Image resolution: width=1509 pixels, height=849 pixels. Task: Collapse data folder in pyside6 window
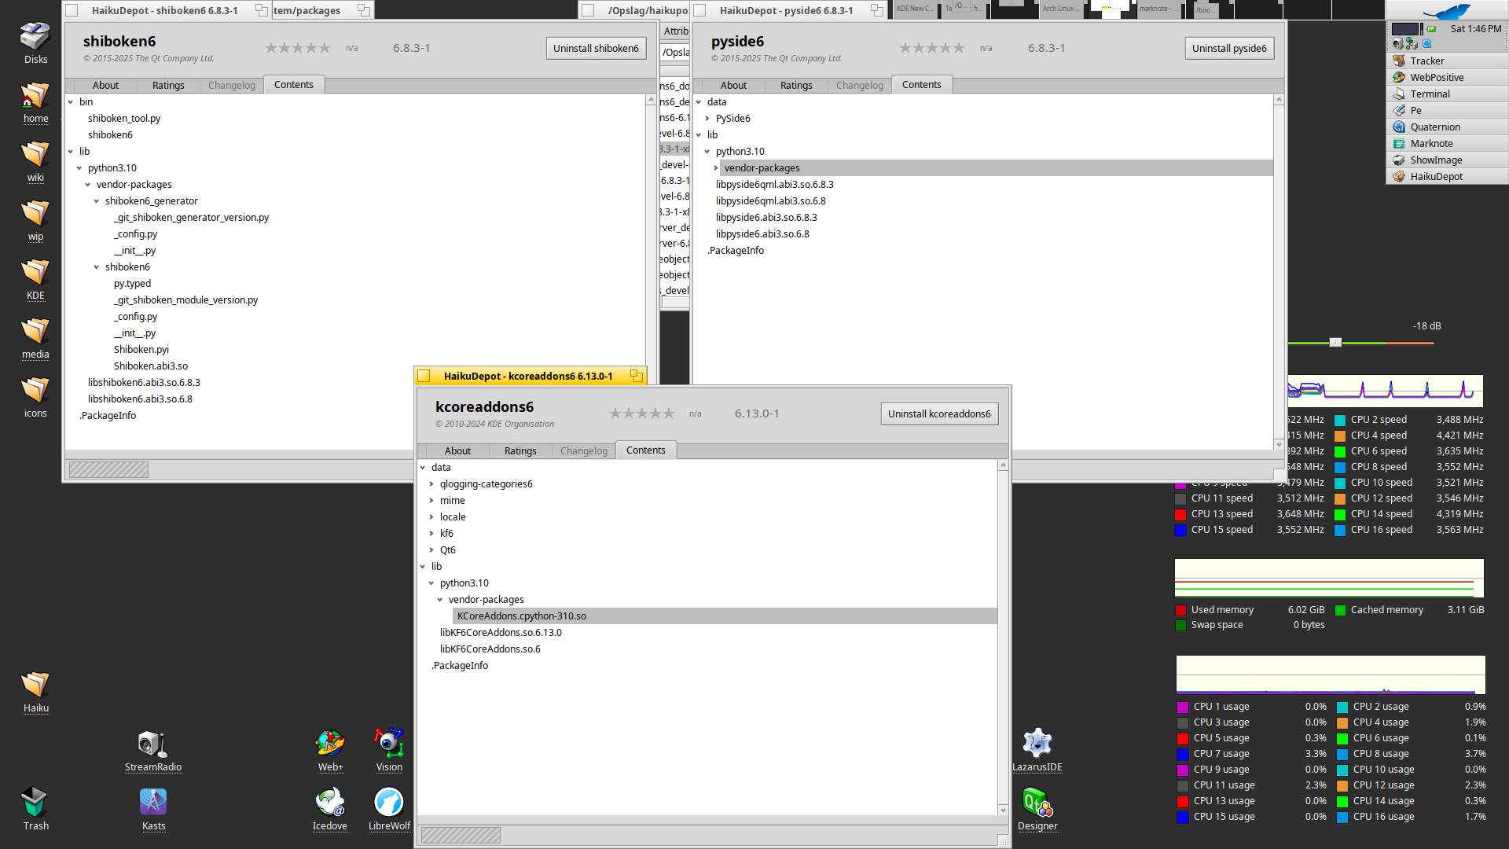pyautogui.click(x=699, y=101)
